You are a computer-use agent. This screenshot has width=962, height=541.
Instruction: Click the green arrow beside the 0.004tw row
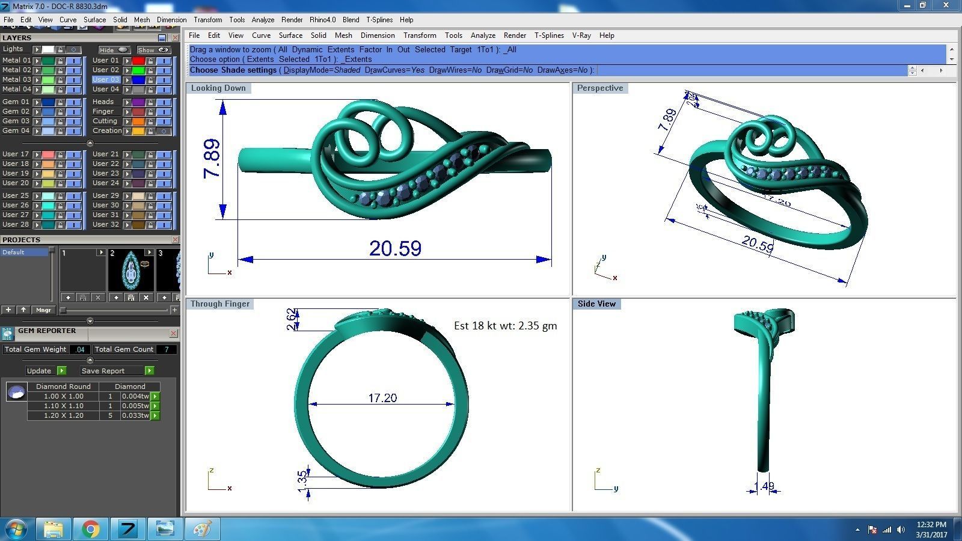[155, 397]
